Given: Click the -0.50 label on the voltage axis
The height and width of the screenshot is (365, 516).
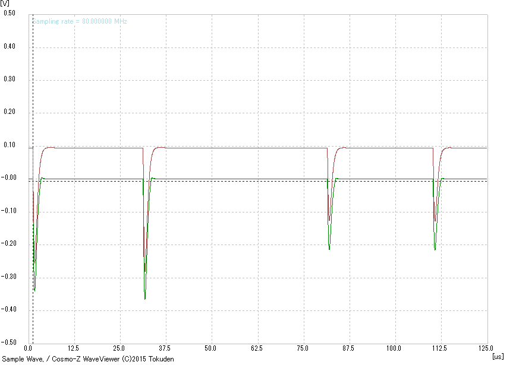Looking at the screenshot, I should click(x=8, y=342).
